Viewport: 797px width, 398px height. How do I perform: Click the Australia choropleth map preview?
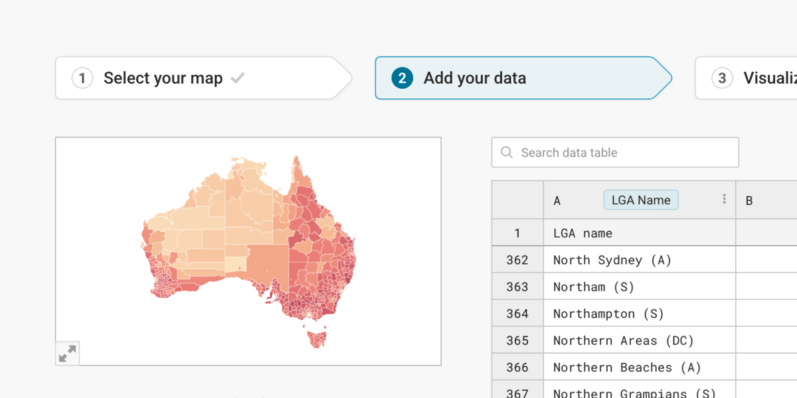248,251
